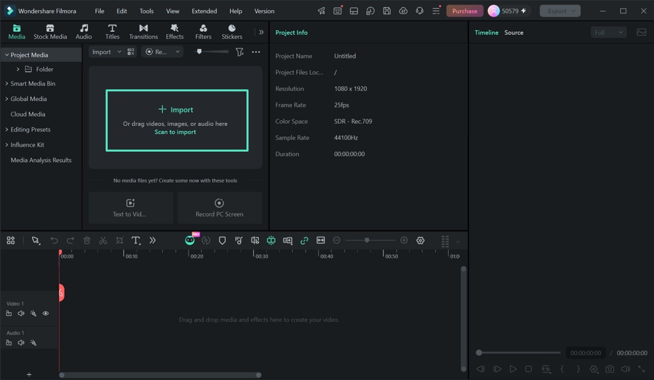Click the save project icon
Screen dimensions: 654x380
point(386,11)
